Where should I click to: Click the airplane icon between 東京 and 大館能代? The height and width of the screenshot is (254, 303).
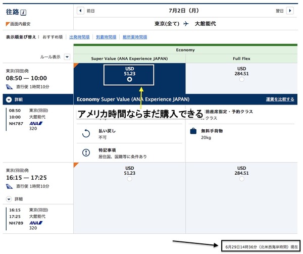[186, 24]
